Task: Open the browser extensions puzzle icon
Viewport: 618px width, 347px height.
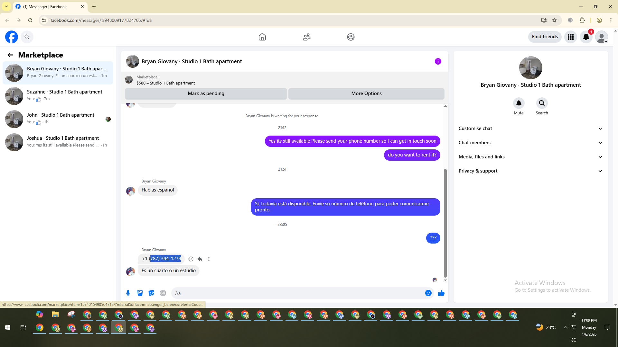Action: tap(582, 20)
